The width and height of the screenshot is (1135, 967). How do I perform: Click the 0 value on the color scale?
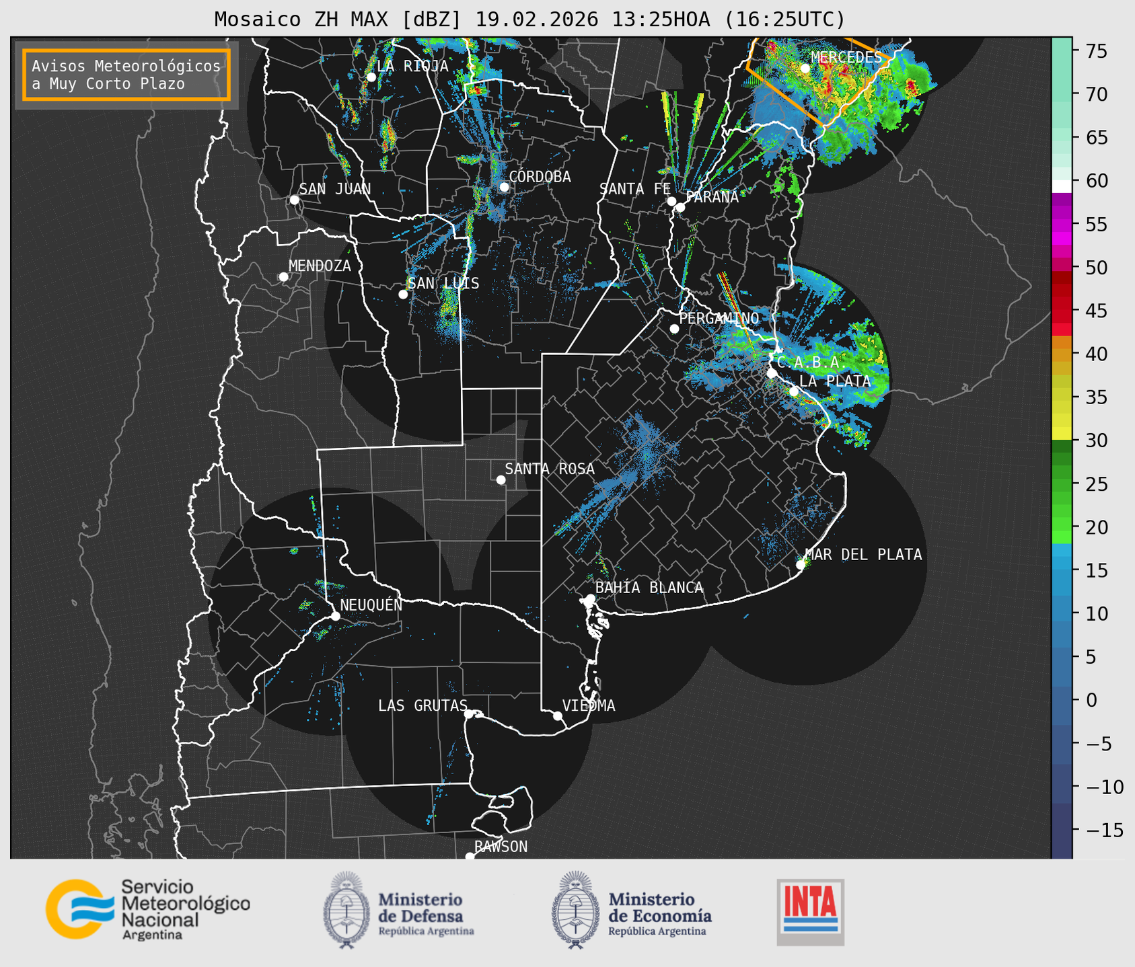click(x=1091, y=700)
